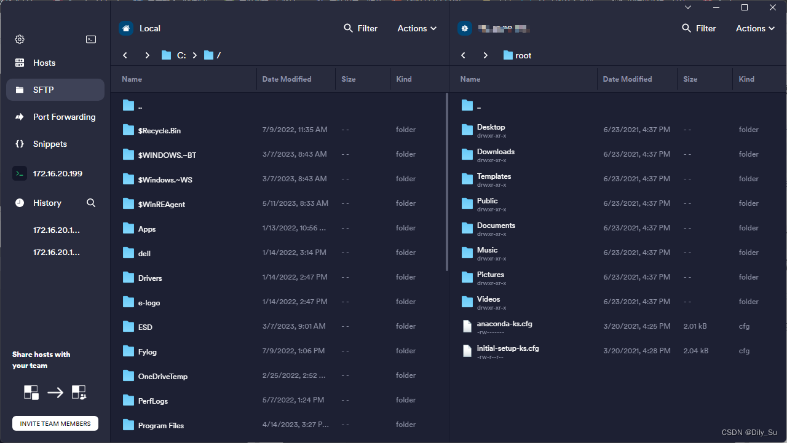This screenshot has width=787, height=443.
Task: Click the Local pane vertical scrollbar
Action: click(x=447, y=182)
